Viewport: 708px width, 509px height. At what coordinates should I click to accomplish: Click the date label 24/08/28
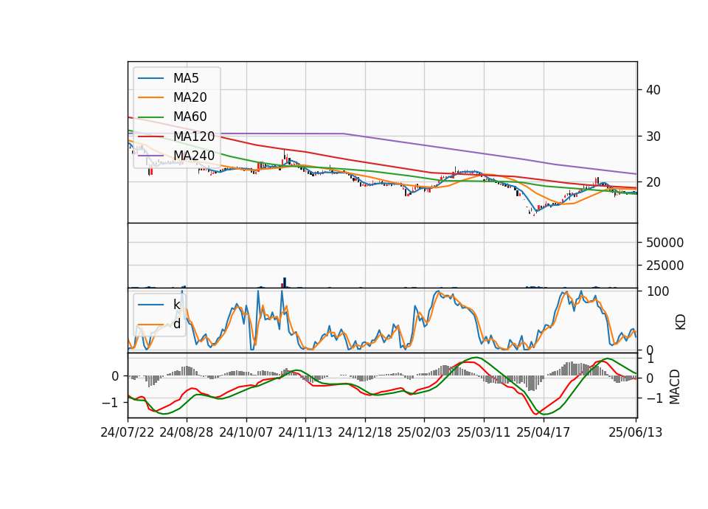(187, 432)
